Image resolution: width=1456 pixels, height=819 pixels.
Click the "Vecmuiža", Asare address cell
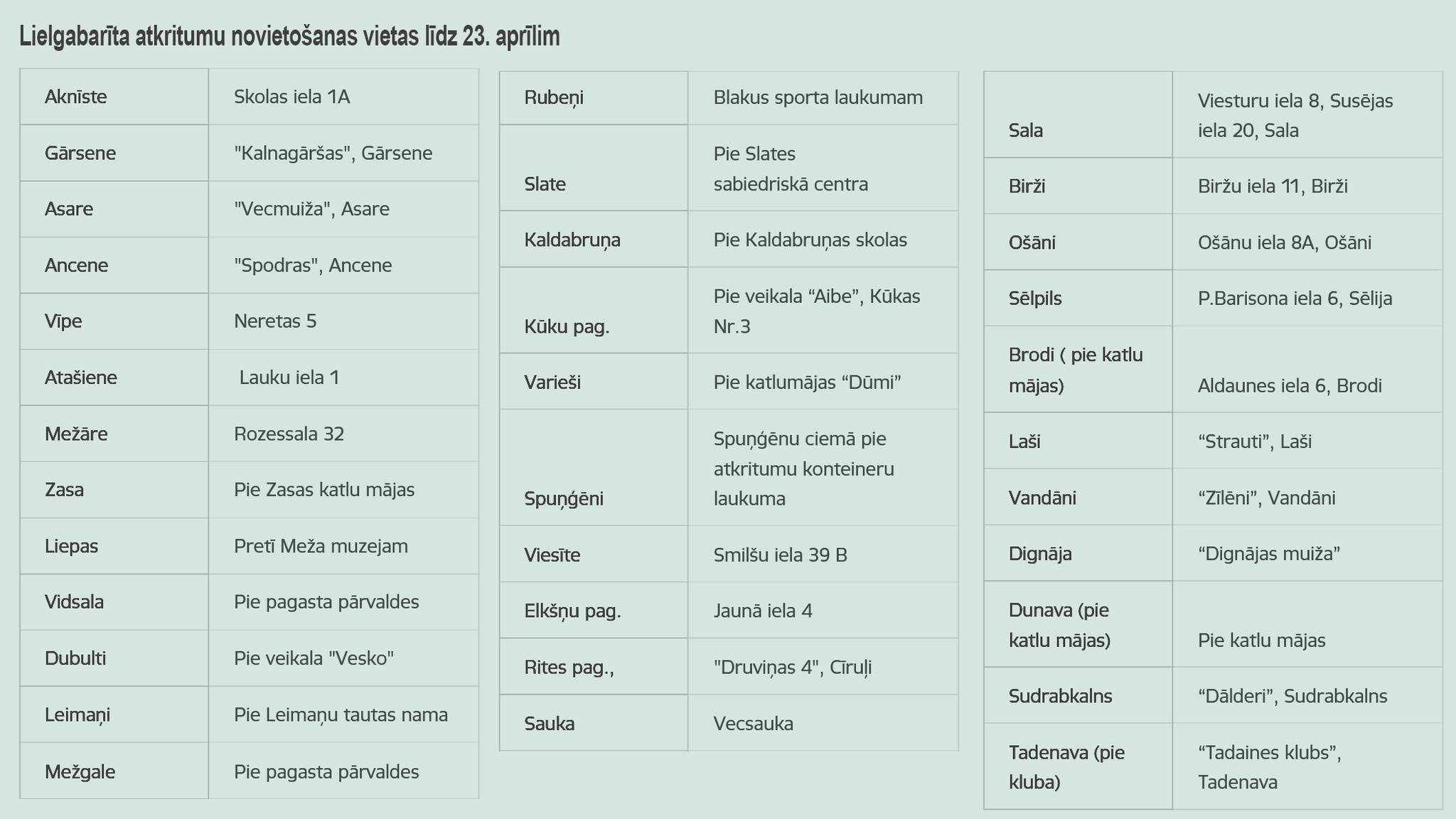343,209
